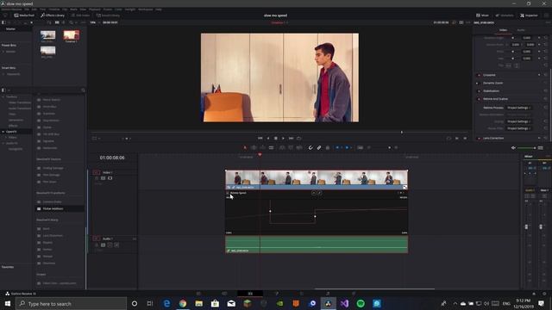The width and height of the screenshot is (552, 310).
Task: Add a flag using the flag icon
Action: 337,147
